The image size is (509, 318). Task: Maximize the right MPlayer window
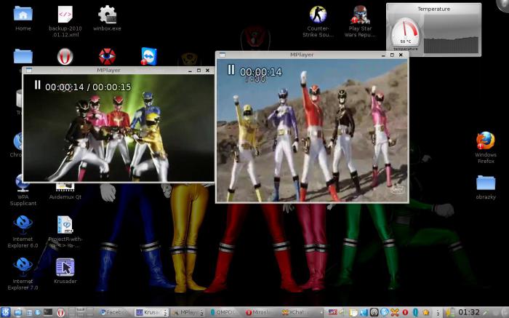click(x=392, y=55)
